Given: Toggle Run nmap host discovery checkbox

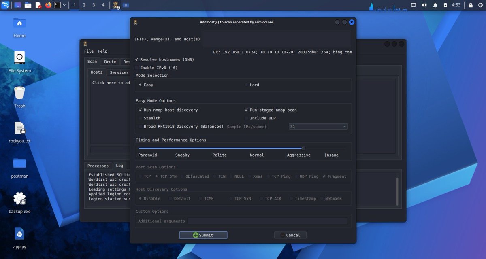Looking at the screenshot, I should coord(168,110).
